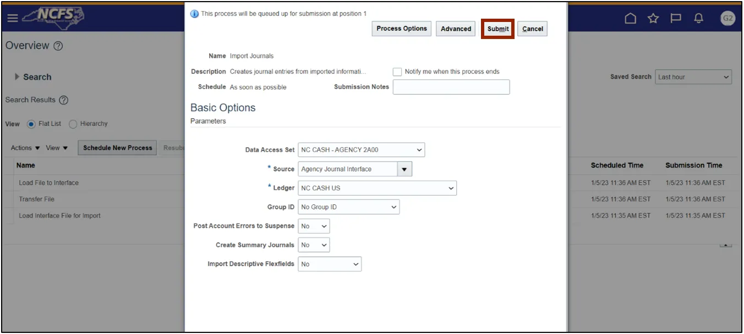The height and width of the screenshot is (334, 744).
Task: Show notifications bell
Action: 699,19
